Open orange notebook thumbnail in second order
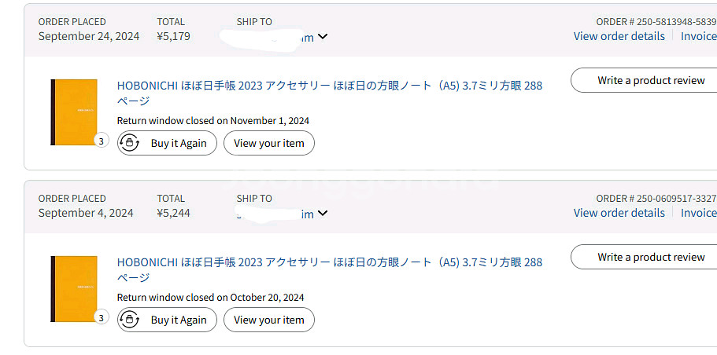Image resolution: width=717 pixels, height=355 pixels. tap(74, 289)
